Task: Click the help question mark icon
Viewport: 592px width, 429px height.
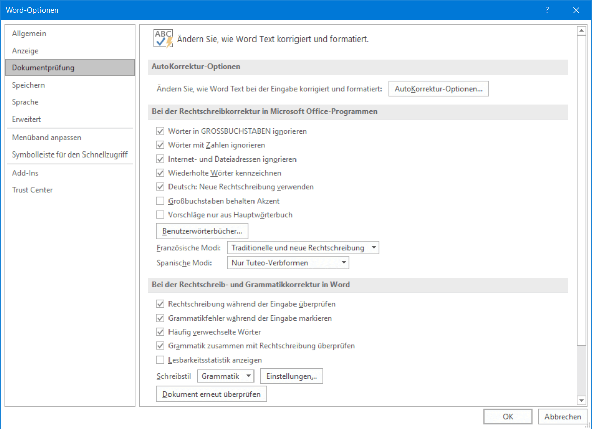Action: [x=547, y=10]
